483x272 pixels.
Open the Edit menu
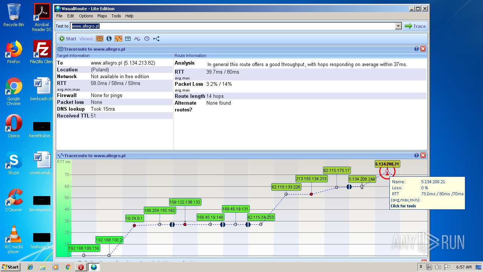[71, 16]
